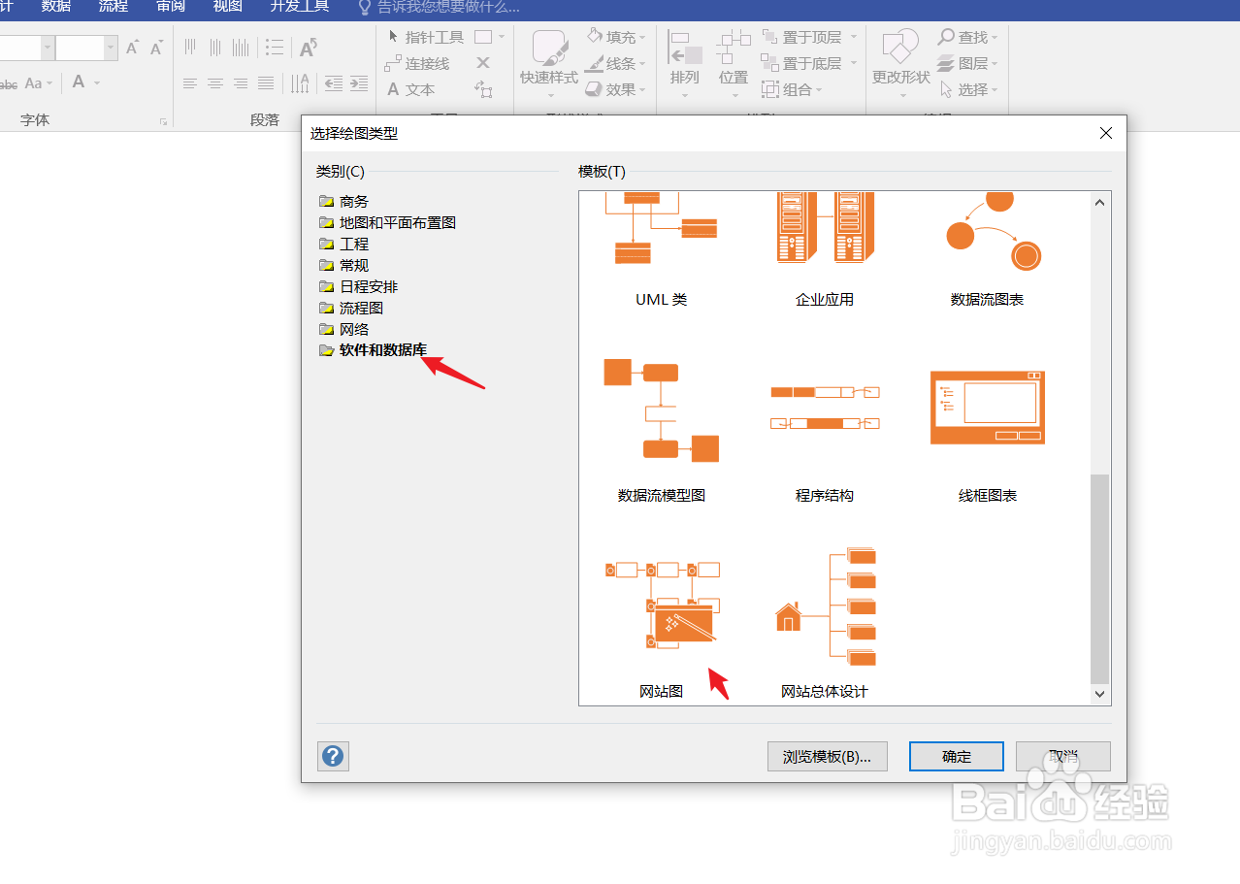Click the text block rotate tool icon
The width and height of the screenshot is (1240, 884).
point(483,89)
